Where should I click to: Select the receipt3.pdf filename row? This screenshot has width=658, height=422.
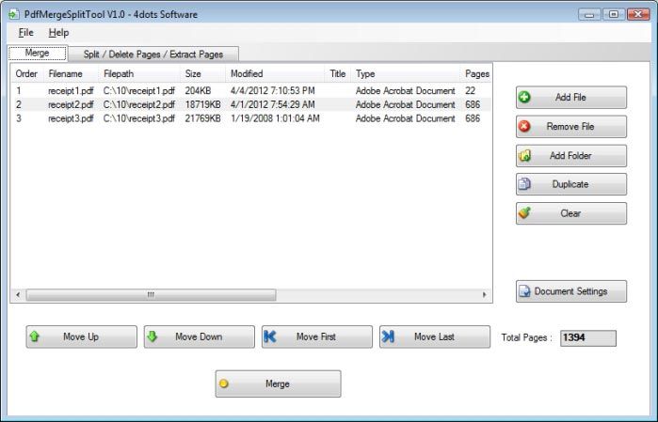71,118
